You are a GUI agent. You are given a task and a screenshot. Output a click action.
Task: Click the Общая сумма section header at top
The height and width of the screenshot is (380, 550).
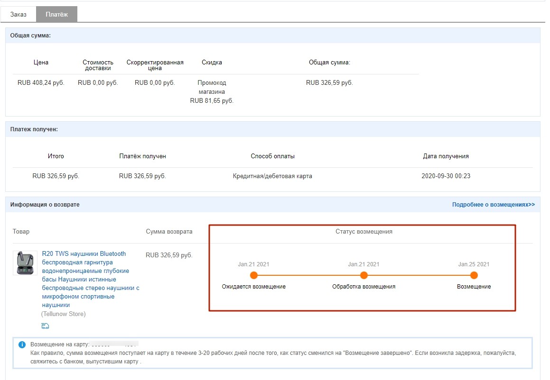pos(30,36)
